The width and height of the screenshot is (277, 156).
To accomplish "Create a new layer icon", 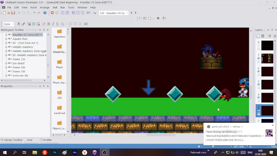I will pyautogui.click(x=258, y=36).
